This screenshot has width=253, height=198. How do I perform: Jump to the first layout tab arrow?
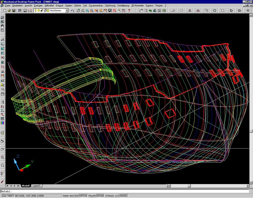pyautogui.click(x=7, y=186)
